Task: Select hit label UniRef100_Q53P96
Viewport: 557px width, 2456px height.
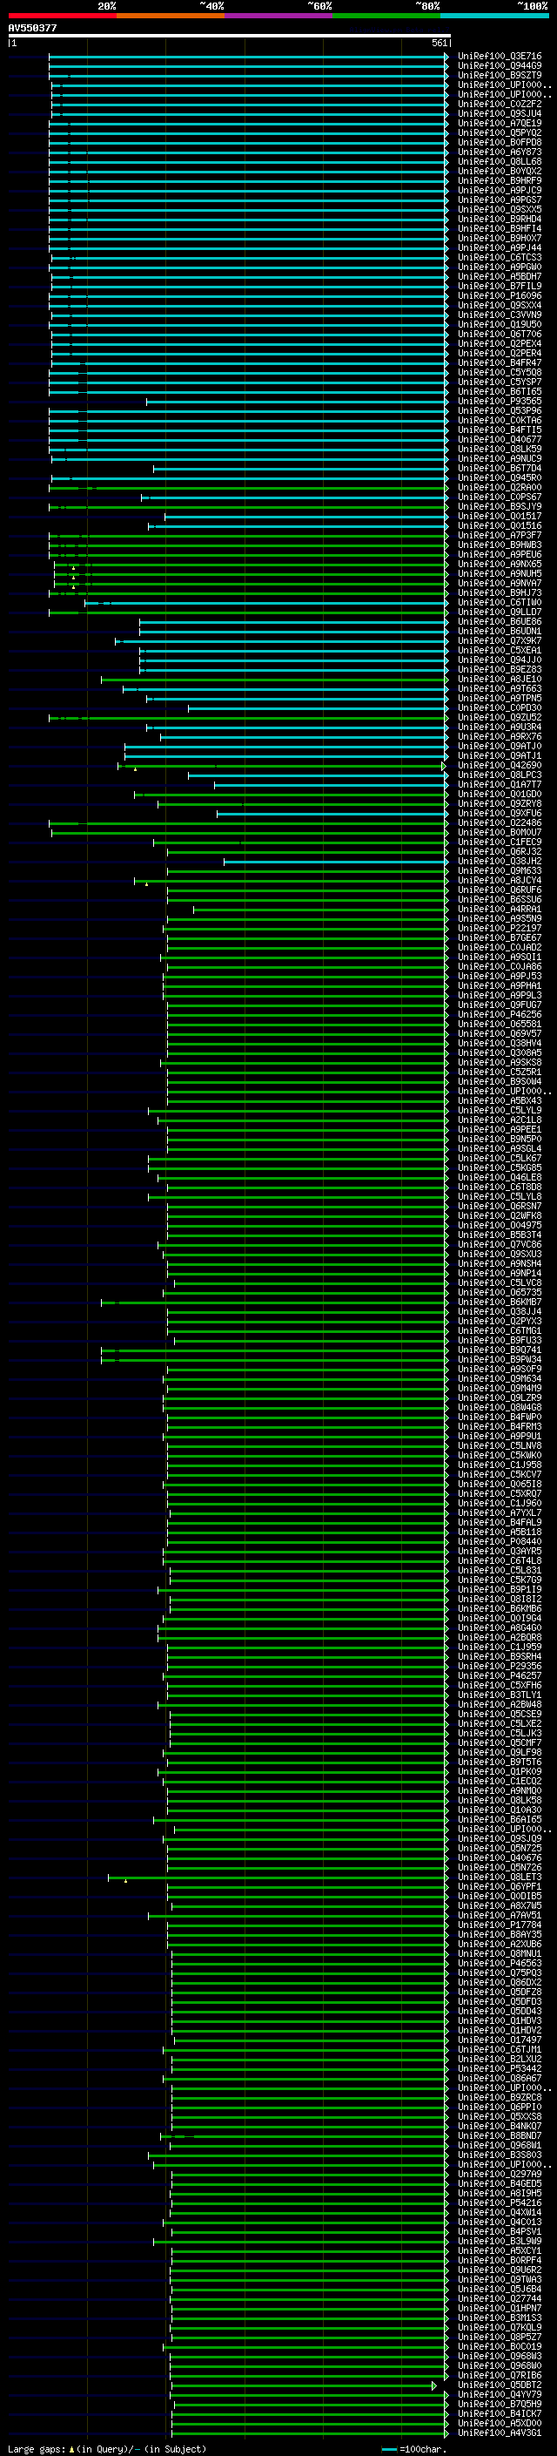Action: point(500,411)
